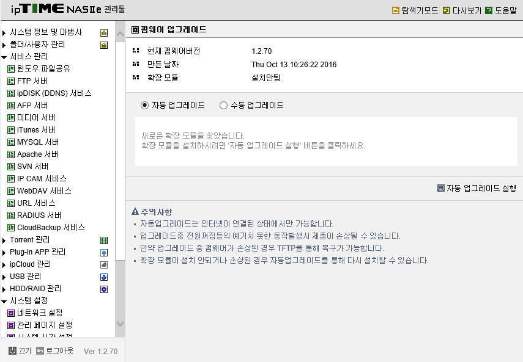Click the icon beside 네트워크 설정
523x362 pixels.
(11, 313)
